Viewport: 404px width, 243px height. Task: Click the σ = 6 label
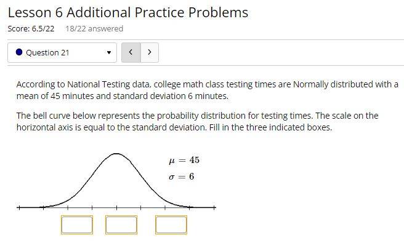coord(182,177)
